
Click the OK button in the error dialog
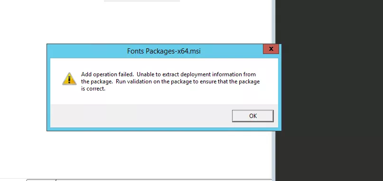coord(253,116)
